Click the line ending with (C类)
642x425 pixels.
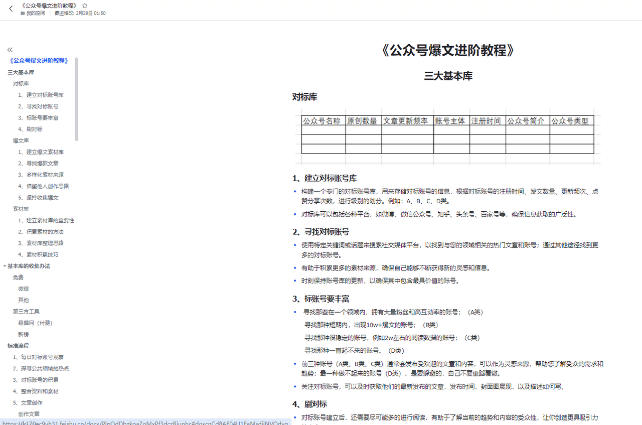pos(392,338)
